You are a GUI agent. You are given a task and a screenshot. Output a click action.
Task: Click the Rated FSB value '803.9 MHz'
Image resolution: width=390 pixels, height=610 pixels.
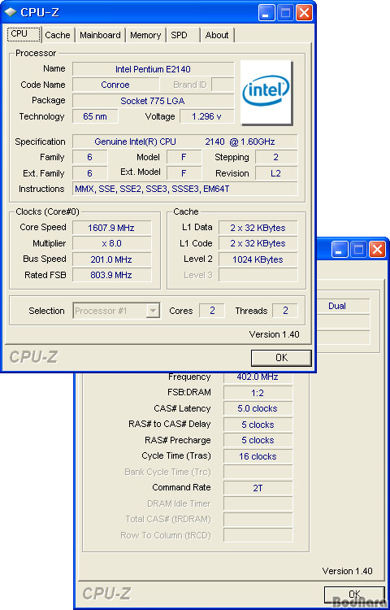point(112,275)
